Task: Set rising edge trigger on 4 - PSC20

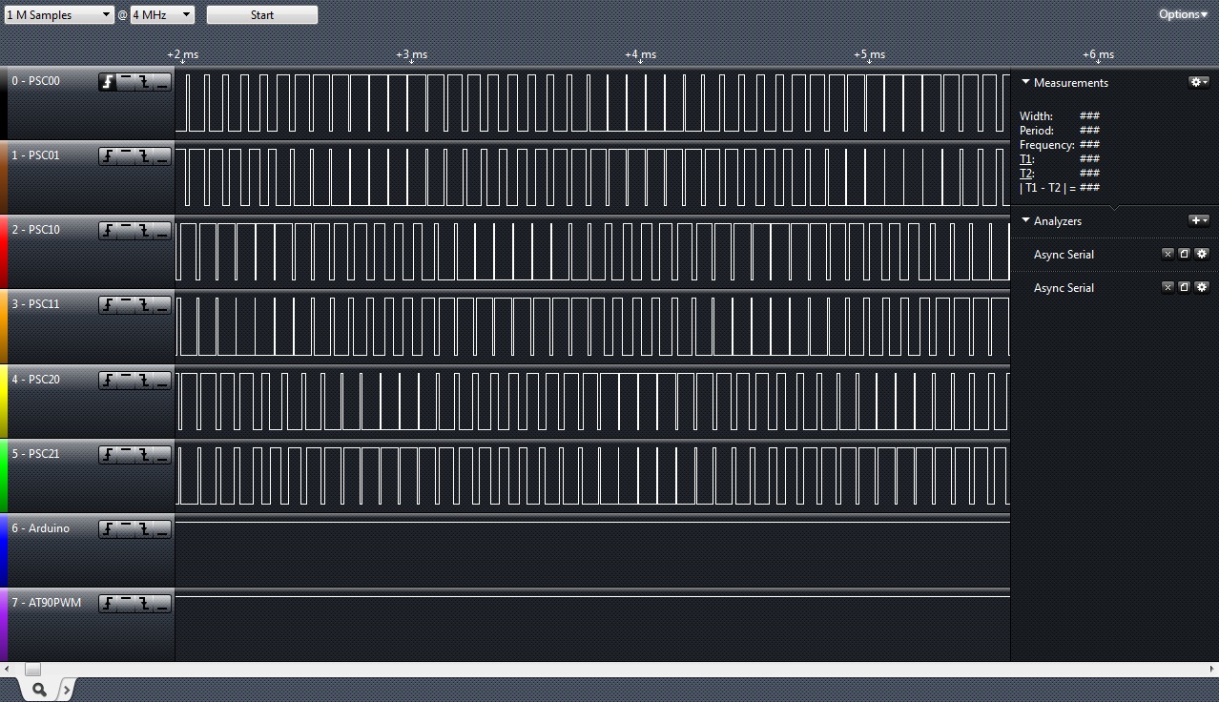Action: [108, 381]
